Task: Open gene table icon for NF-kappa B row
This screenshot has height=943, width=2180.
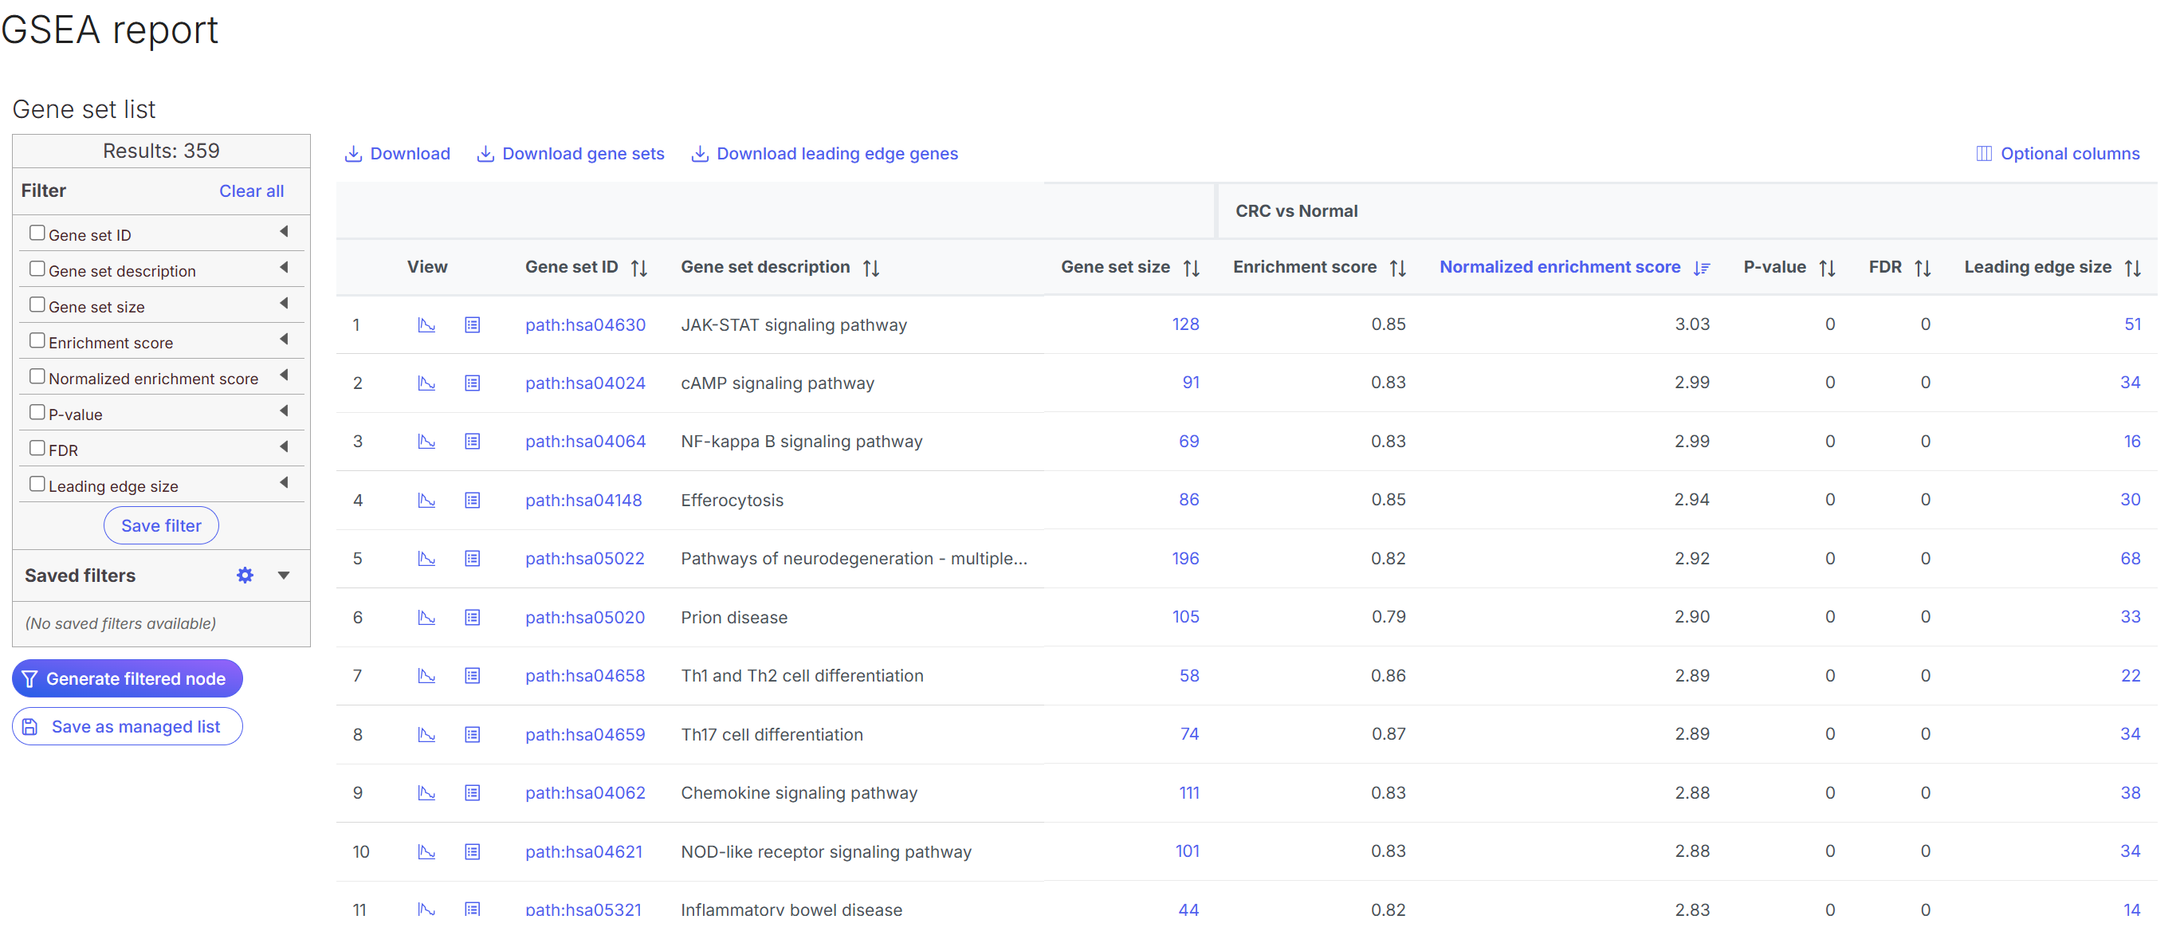Action: (472, 442)
